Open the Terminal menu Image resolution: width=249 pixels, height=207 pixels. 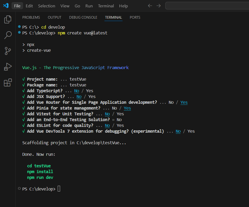[106, 6]
